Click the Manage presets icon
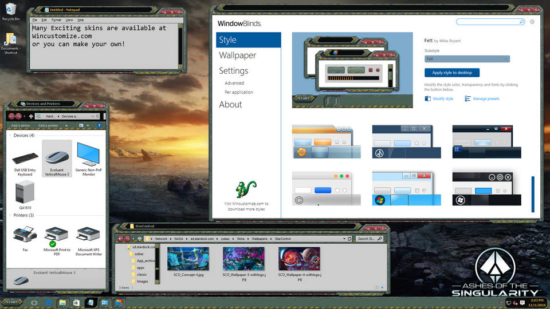Viewport: 550px width, 309px height. pos(468,99)
